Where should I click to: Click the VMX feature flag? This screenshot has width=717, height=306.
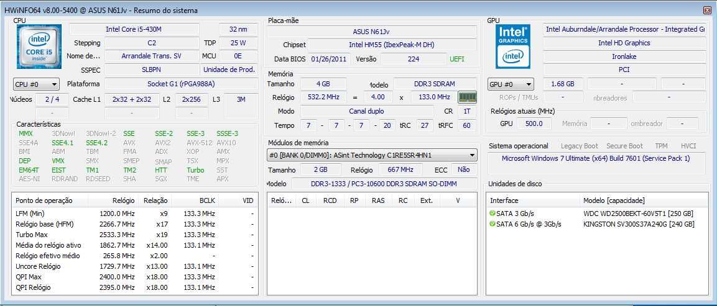[58, 161]
